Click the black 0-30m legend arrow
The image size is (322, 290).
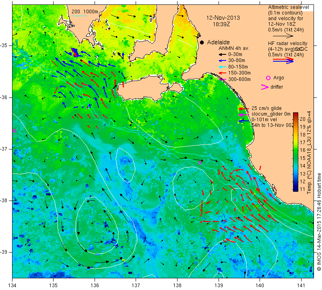pyautogui.click(x=222, y=54)
